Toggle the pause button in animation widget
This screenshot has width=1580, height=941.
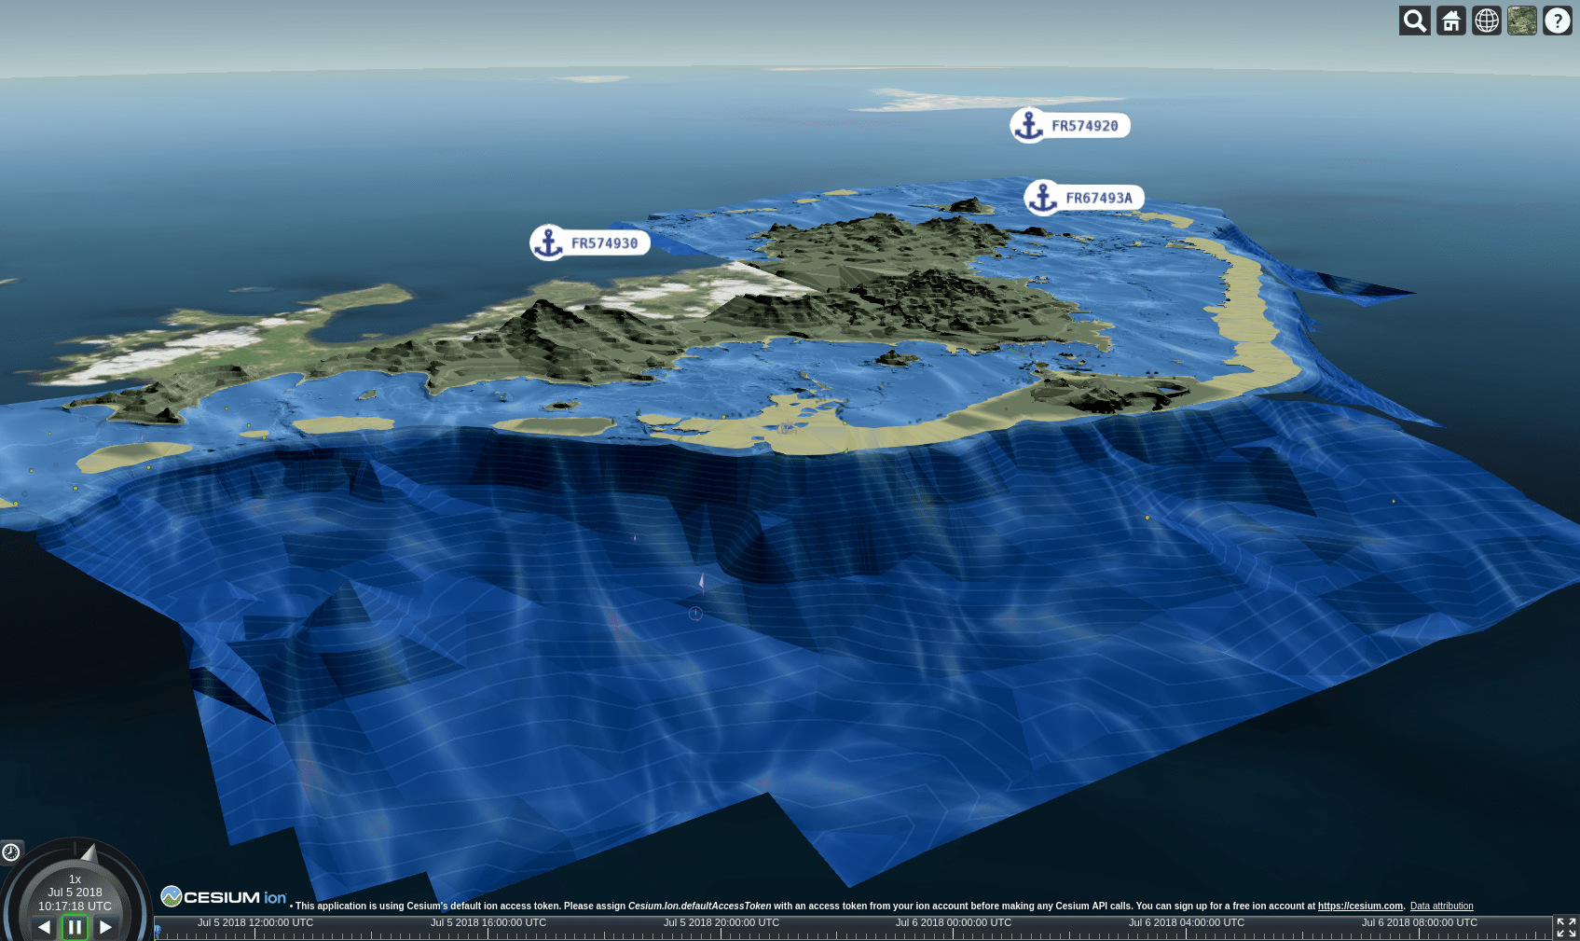pos(75,927)
